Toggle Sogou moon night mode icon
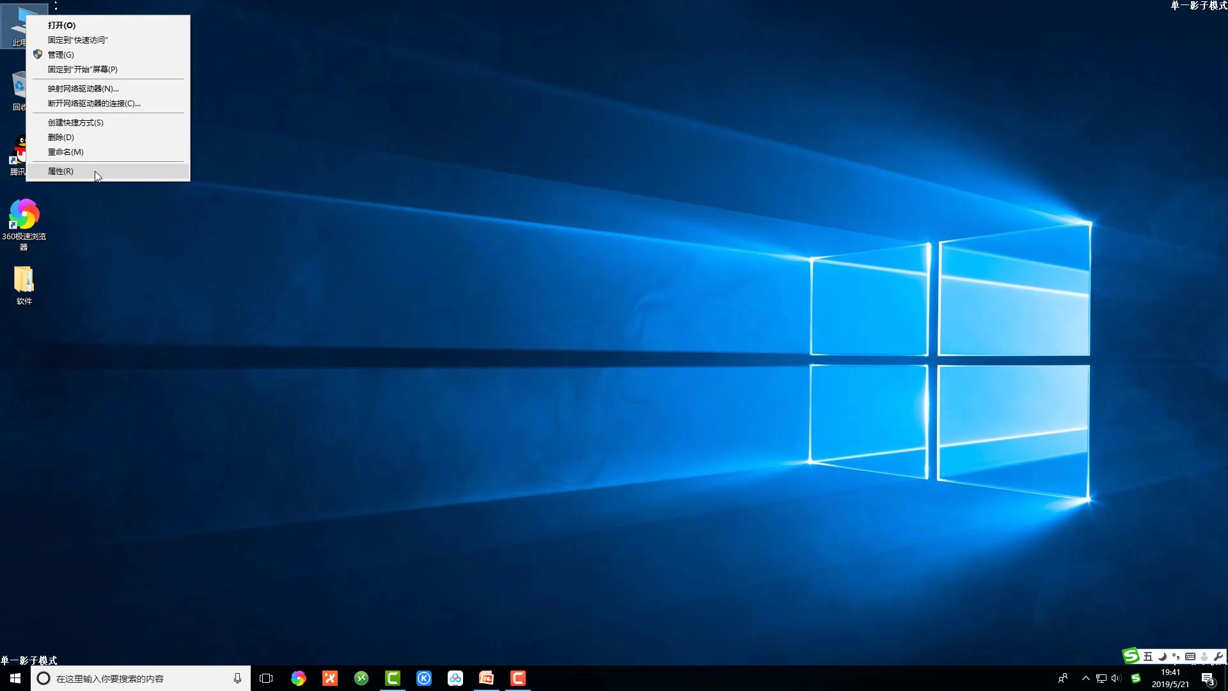The height and width of the screenshot is (691, 1228). pos(1162,656)
